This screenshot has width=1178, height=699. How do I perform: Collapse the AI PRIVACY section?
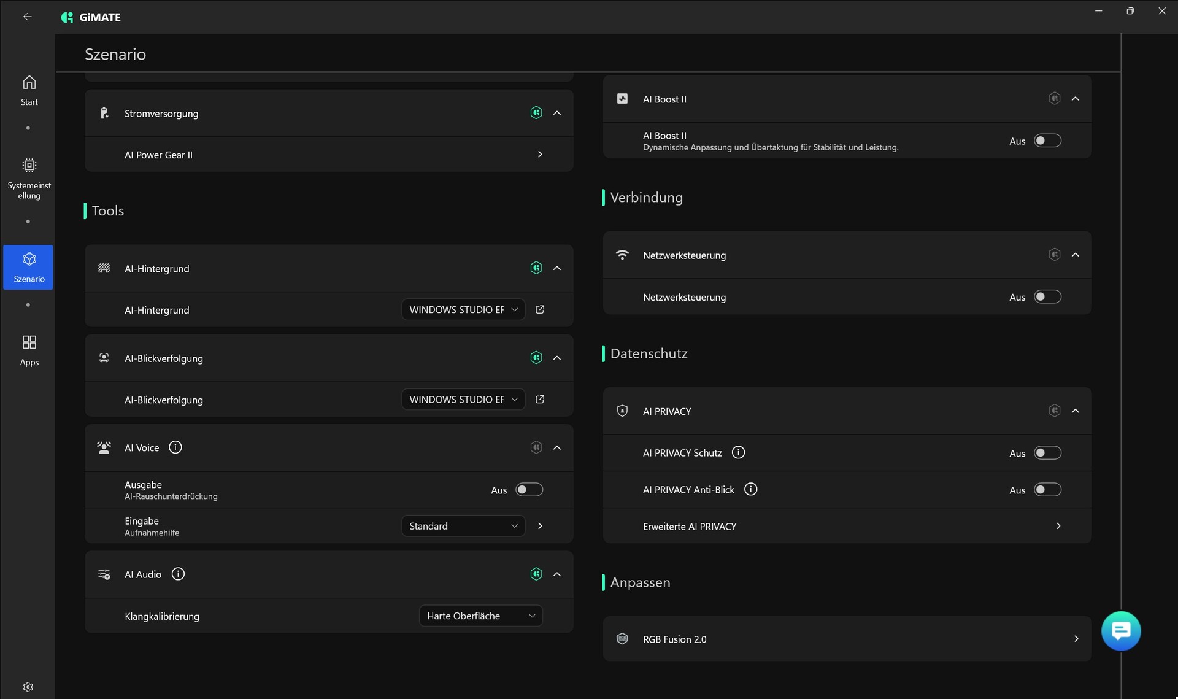(1075, 411)
